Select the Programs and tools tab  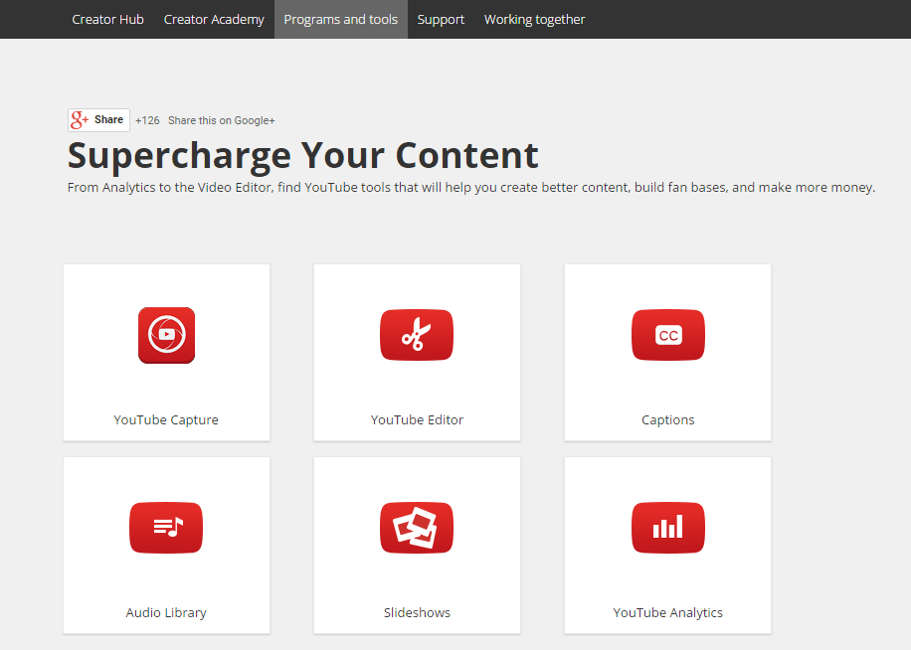[340, 19]
